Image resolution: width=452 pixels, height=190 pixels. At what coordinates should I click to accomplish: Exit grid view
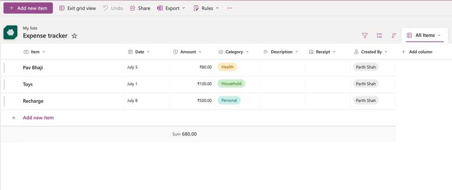(78, 8)
